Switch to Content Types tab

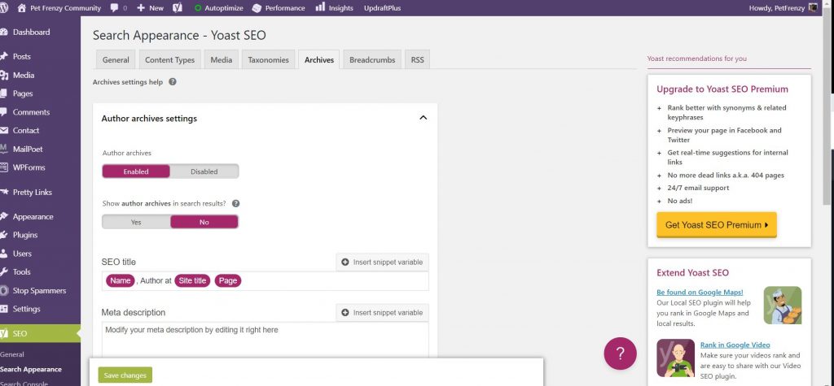[x=169, y=59]
